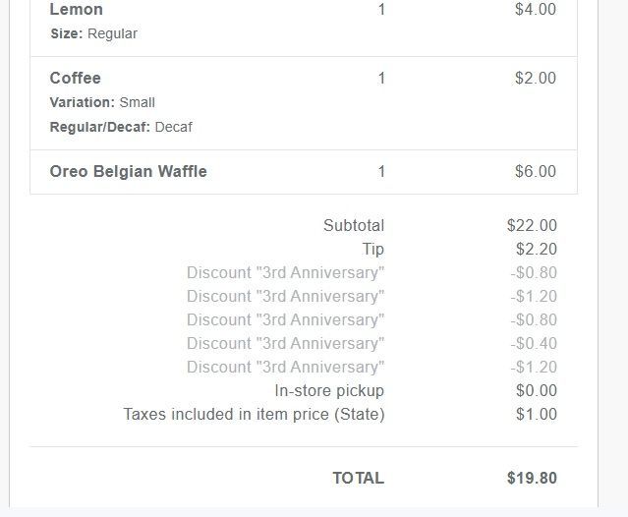Viewport: 628px width, 517px height.
Task: Select the Oreo Belgian Waffle $6.00 price
Action: coord(535,172)
